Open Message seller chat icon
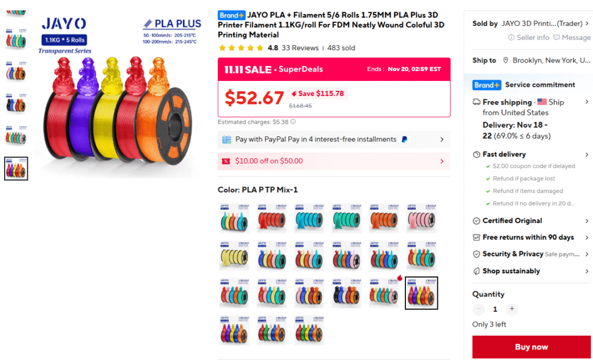 557,38
